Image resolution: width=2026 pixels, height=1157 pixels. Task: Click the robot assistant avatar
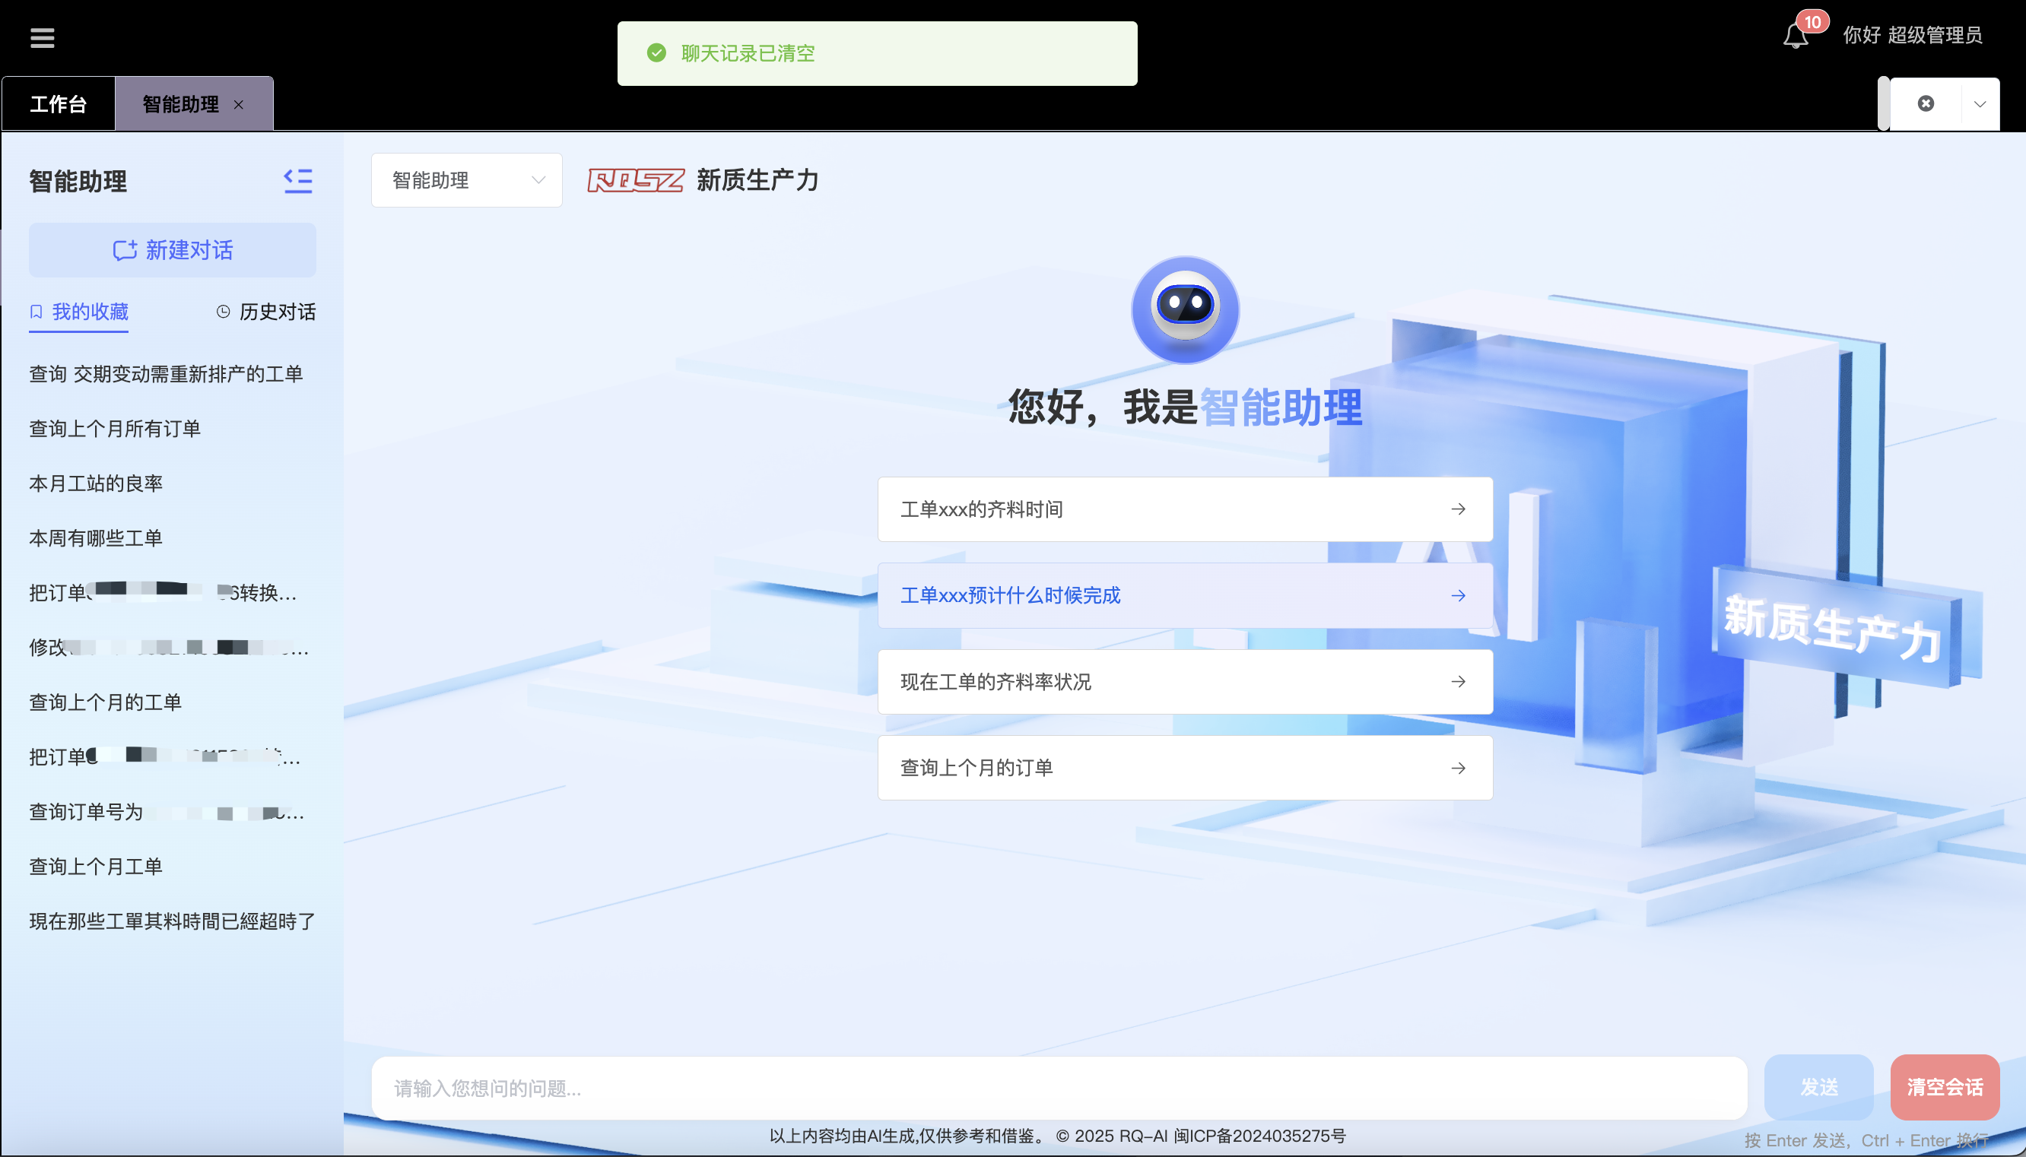(x=1184, y=309)
